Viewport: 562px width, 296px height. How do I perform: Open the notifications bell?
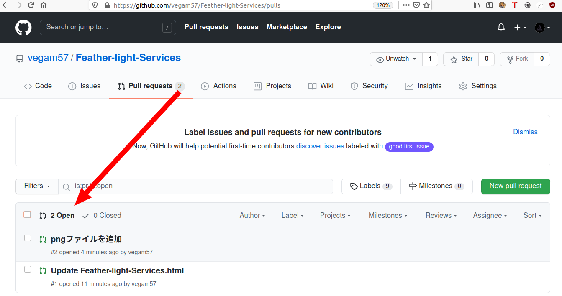pyautogui.click(x=501, y=27)
